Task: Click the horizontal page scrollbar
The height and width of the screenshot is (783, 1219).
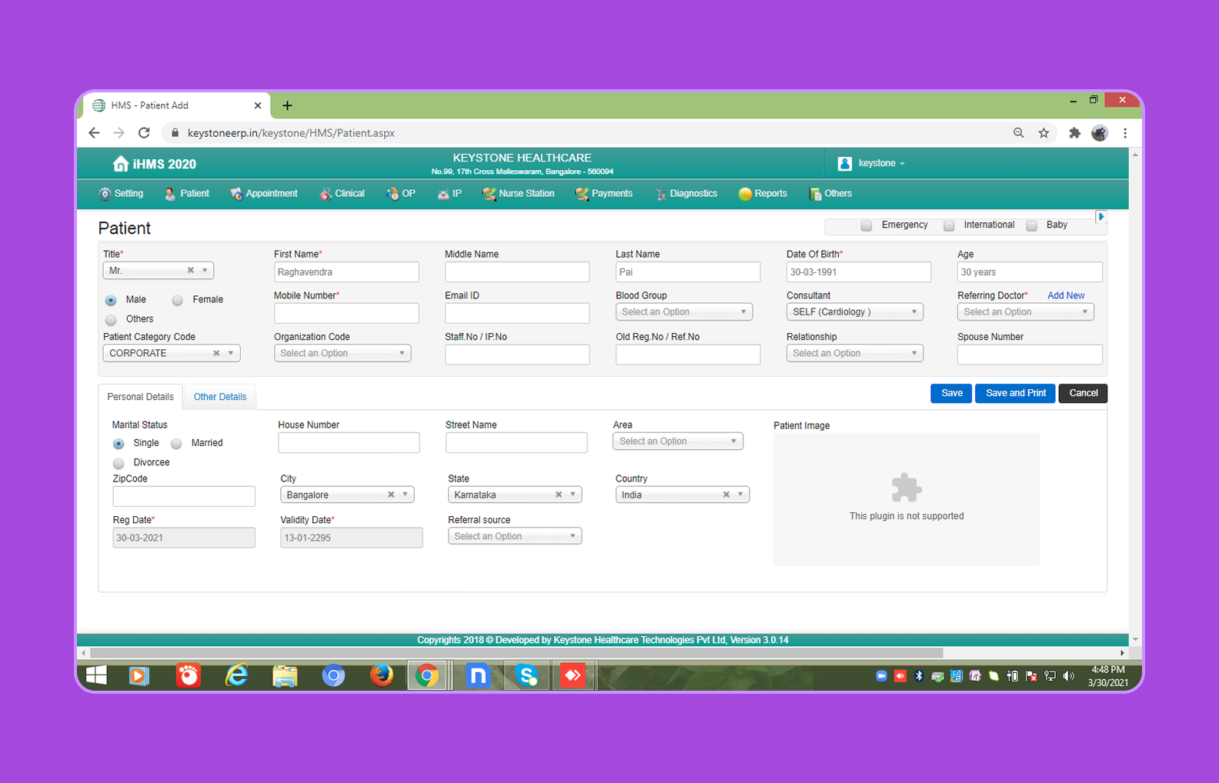Action: tap(517, 653)
